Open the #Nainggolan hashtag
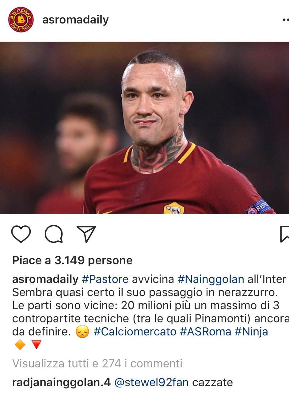 click(x=211, y=279)
